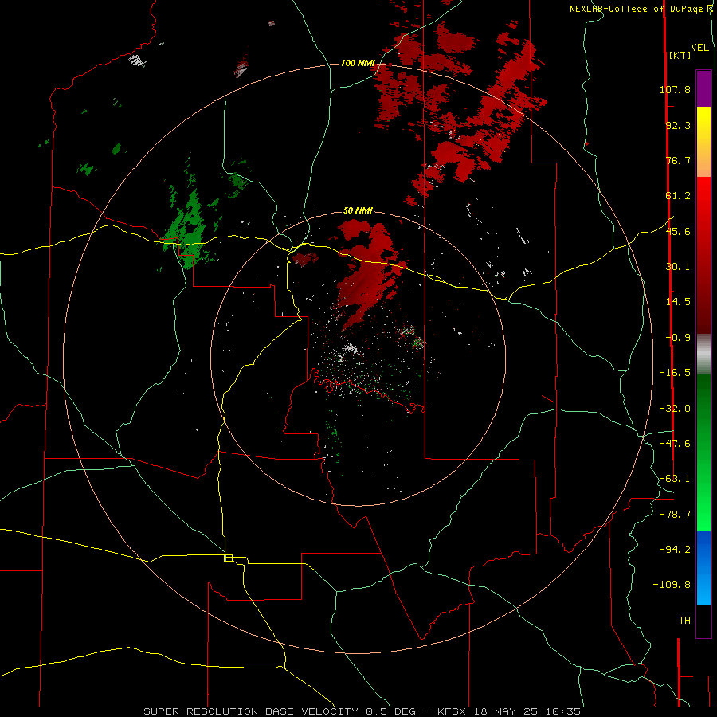The height and width of the screenshot is (717, 717).
Task: Click the "NEXLAB-College of DuPage" credit text
Action: tap(637, 9)
